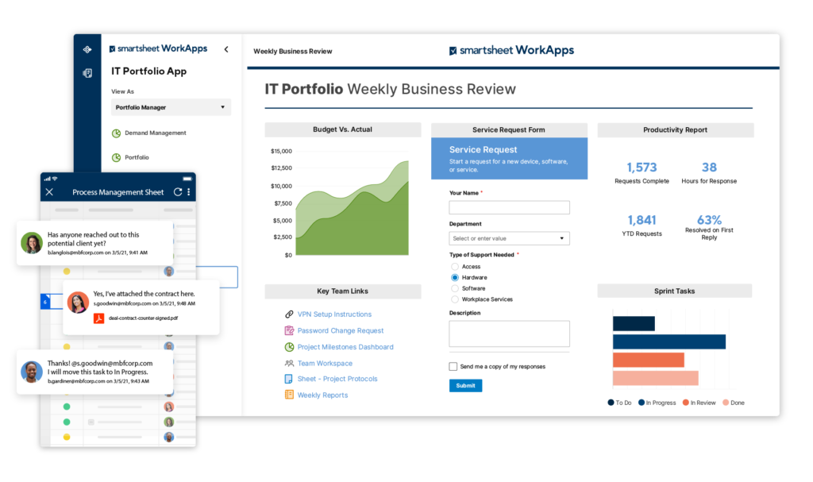The image size is (813, 482).
Task: Click the PDF icon in the comment
Action: [x=98, y=318]
